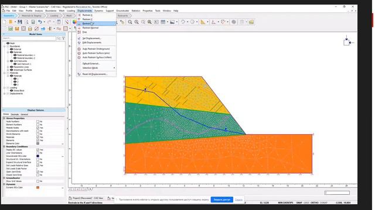Collapse the Loading tree node

(x=5, y=87)
